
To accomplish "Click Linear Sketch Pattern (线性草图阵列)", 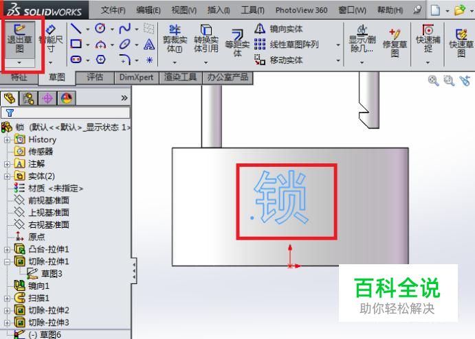I will tap(286, 45).
